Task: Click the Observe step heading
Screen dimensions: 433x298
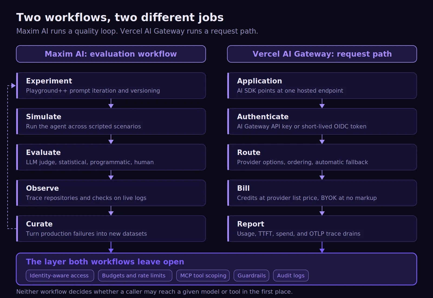Action: point(42,188)
